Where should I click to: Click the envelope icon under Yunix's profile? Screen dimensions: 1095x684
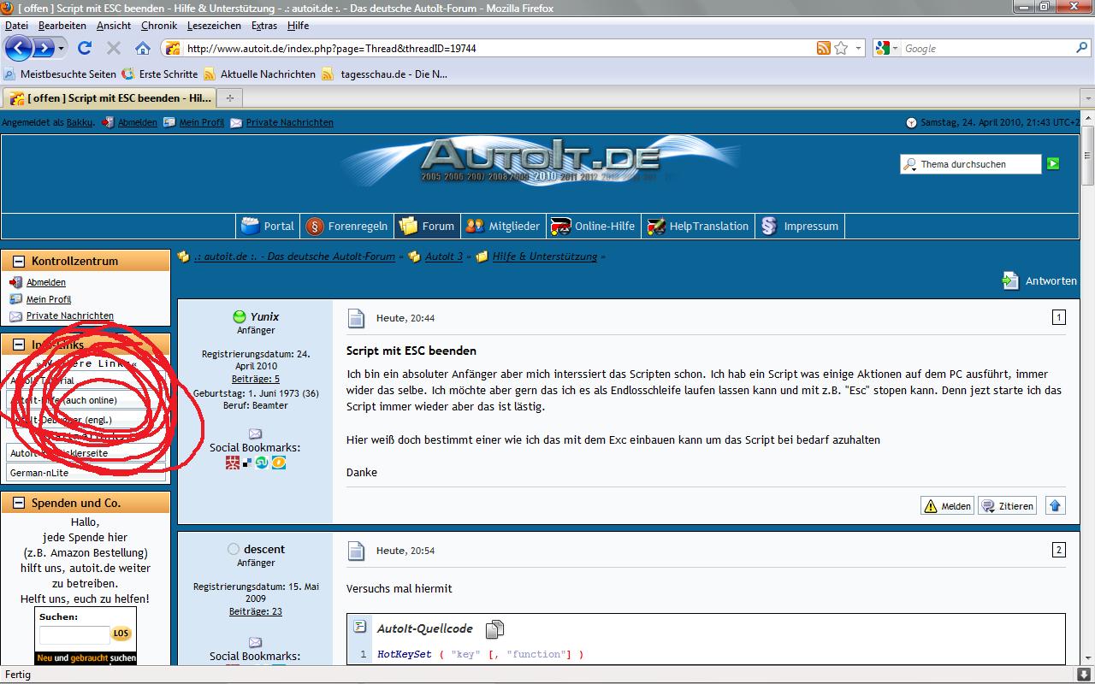(x=255, y=433)
